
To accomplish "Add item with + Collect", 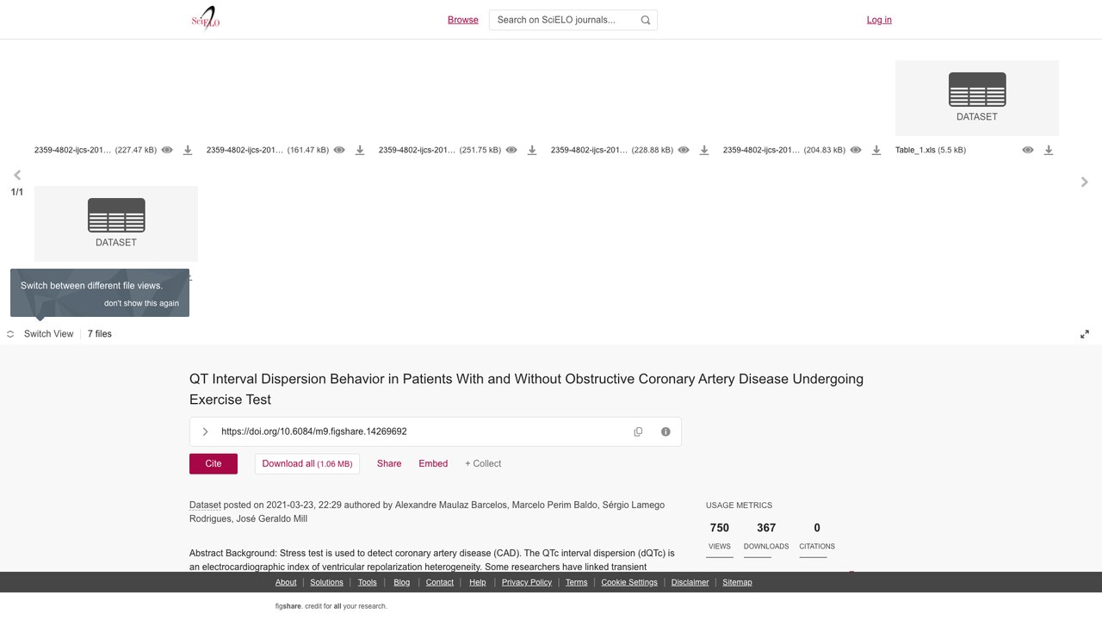I will (483, 463).
